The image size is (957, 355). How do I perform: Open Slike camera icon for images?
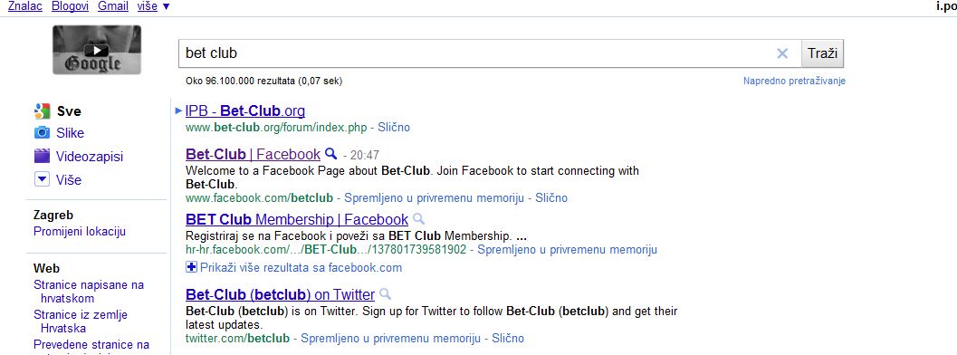click(43, 133)
